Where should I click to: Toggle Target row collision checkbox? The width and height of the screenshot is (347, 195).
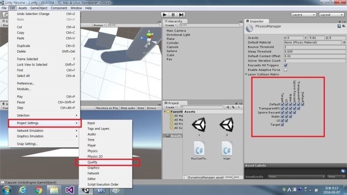[x=282, y=125]
